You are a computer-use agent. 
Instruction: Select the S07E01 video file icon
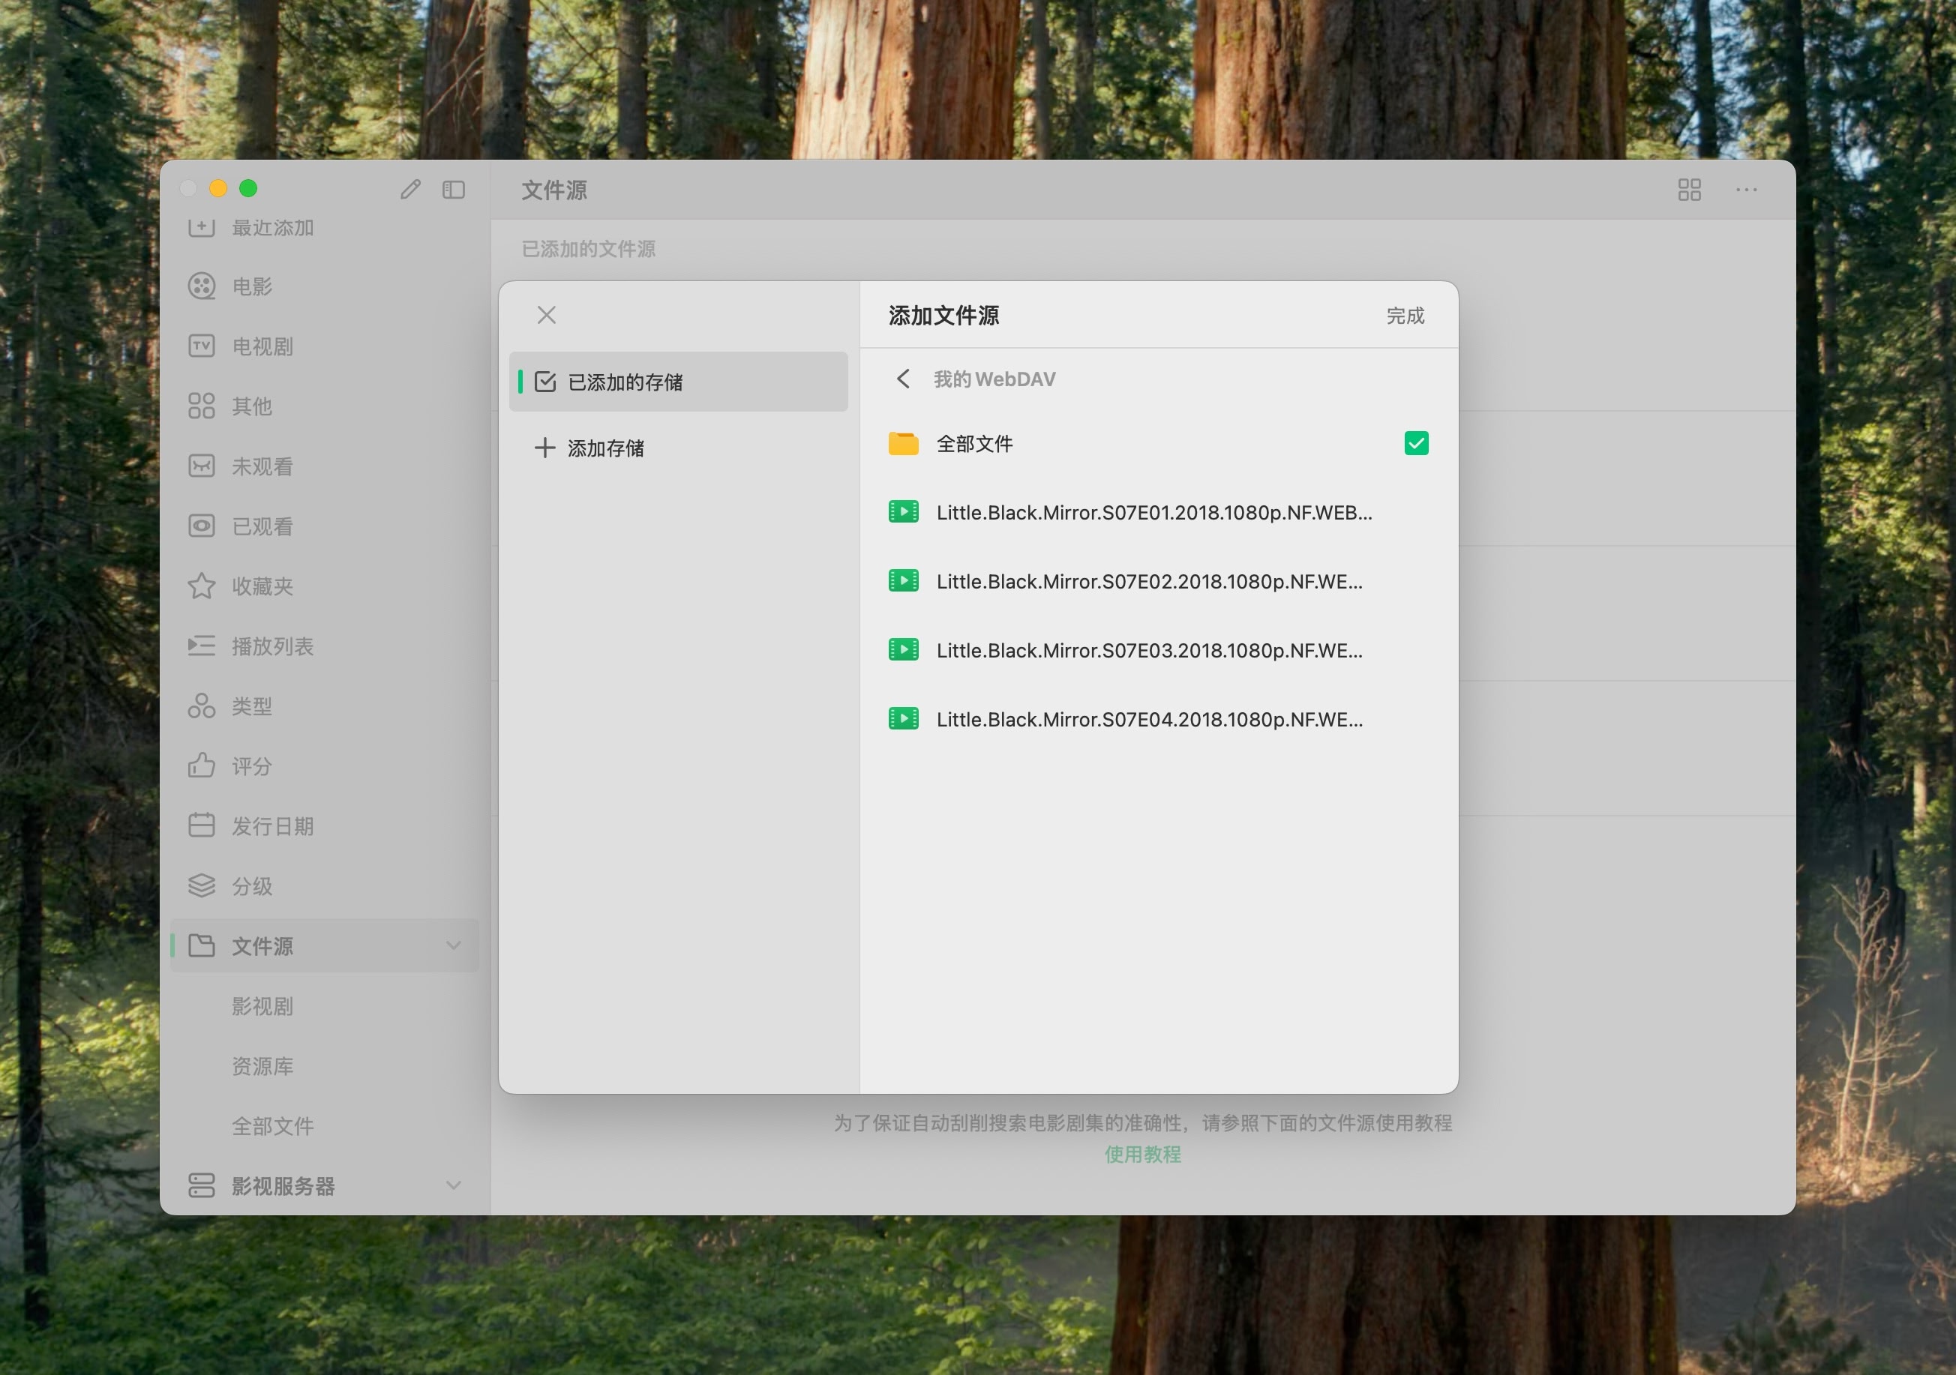(x=903, y=511)
